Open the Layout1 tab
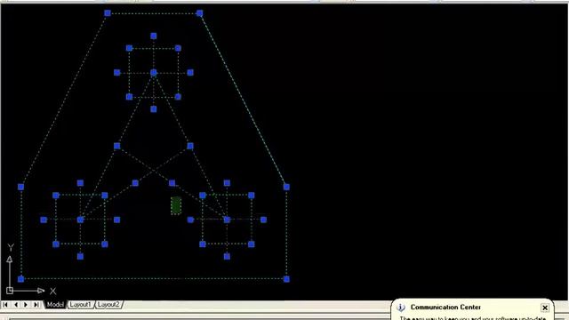Screen dimensions: 569x320 80,304
